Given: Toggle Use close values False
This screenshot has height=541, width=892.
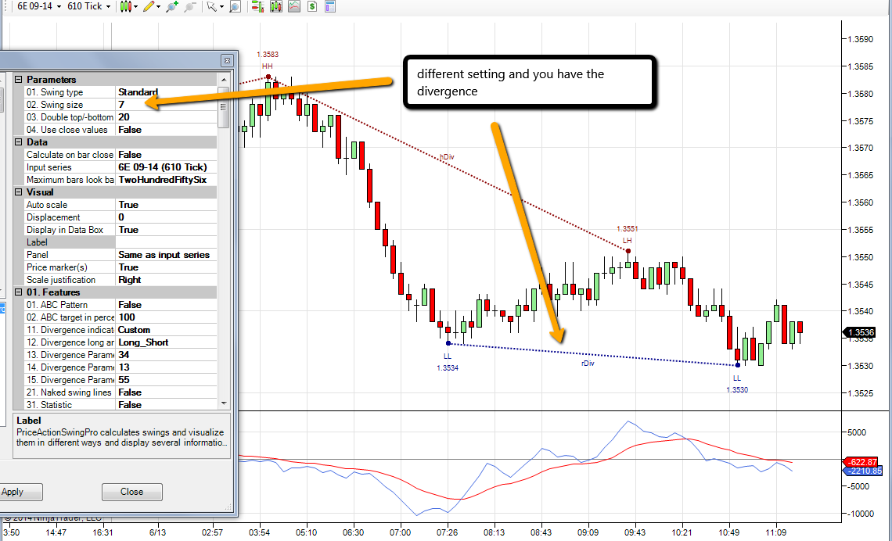Looking at the screenshot, I should tap(167, 130).
